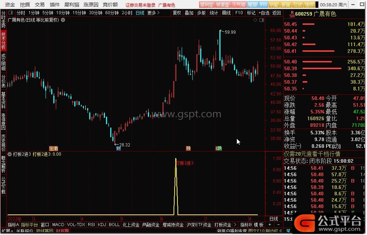Click the 多股 button
This screenshot has width=367, height=235.
pos(201,13)
